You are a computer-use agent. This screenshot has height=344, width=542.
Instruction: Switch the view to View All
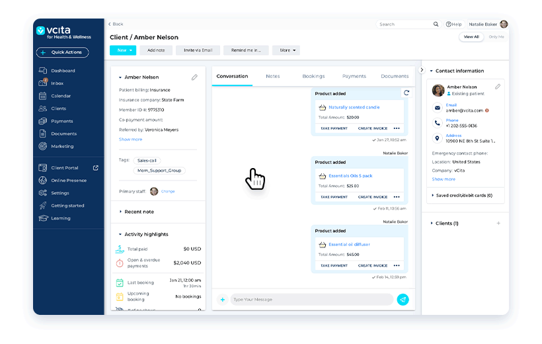[x=471, y=37]
